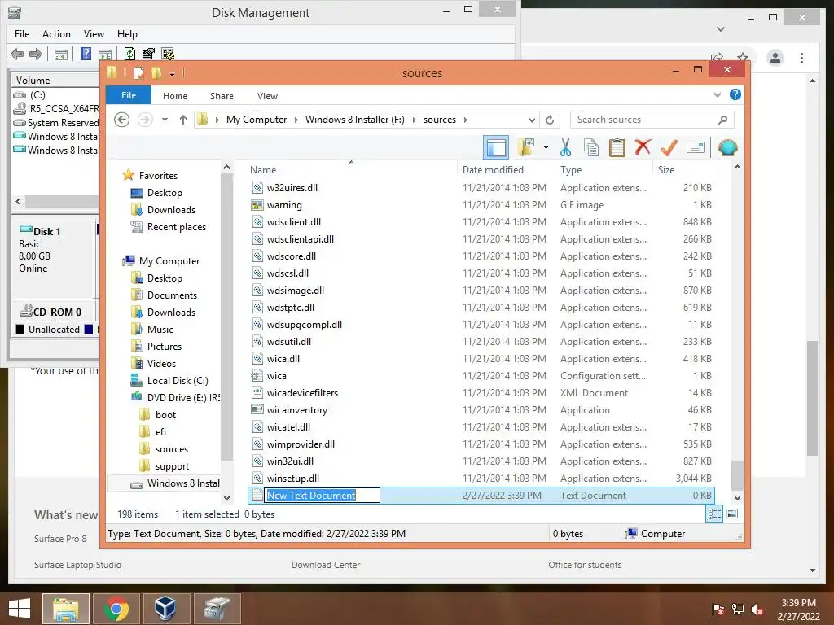Viewport: 834px width, 625px height.
Task: Click the navigation pane scroll up arrow
Action: click(226, 167)
